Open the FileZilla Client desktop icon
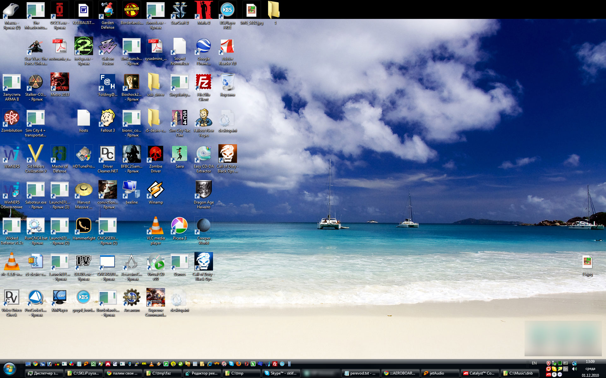Screen dimensions: 606x378 click(204, 87)
